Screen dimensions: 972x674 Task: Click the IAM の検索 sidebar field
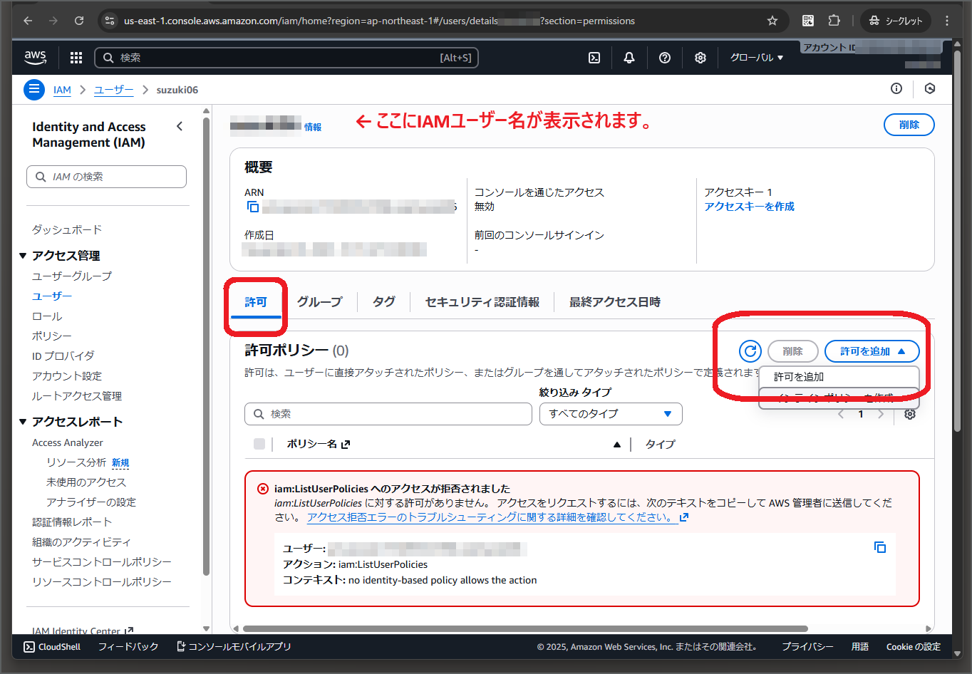tap(107, 177)
